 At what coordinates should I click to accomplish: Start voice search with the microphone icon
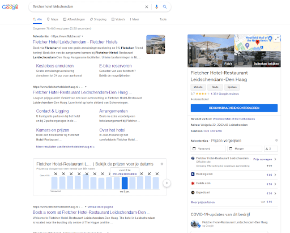tap(156, 7)
